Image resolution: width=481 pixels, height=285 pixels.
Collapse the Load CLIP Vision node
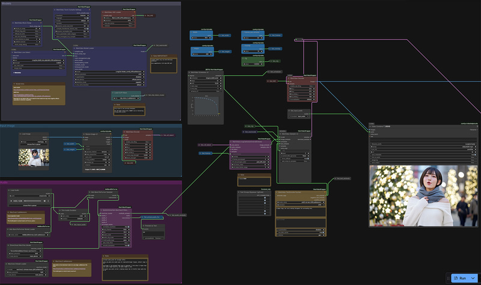coord(113,93)
